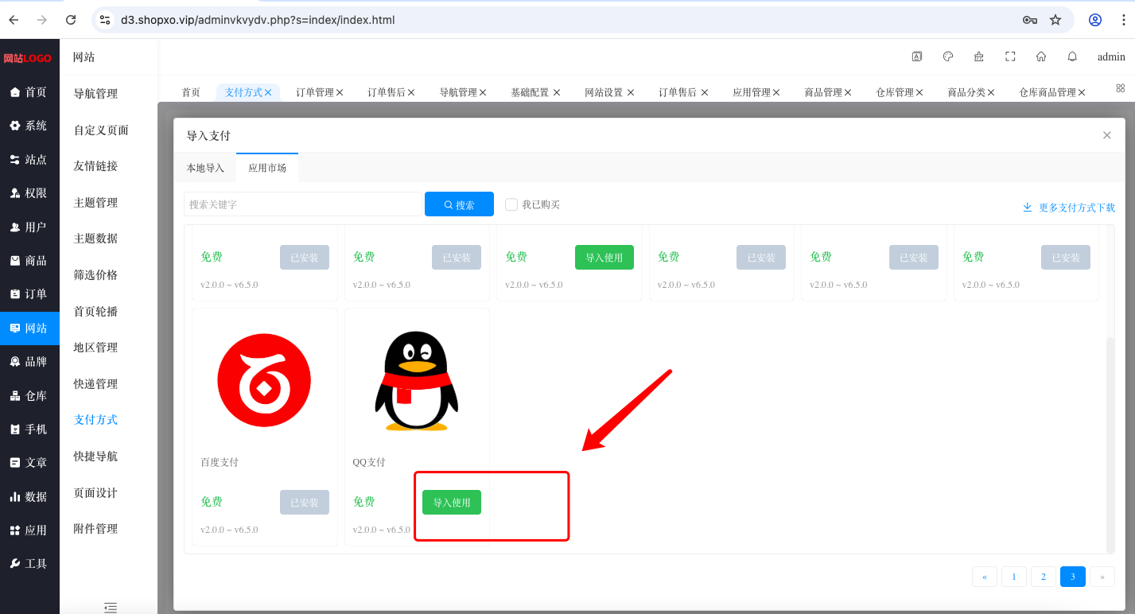Open the 商品 sidebar icon

(15, 260)
